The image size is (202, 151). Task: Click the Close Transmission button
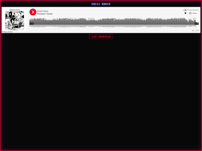[x=101, y=37]
